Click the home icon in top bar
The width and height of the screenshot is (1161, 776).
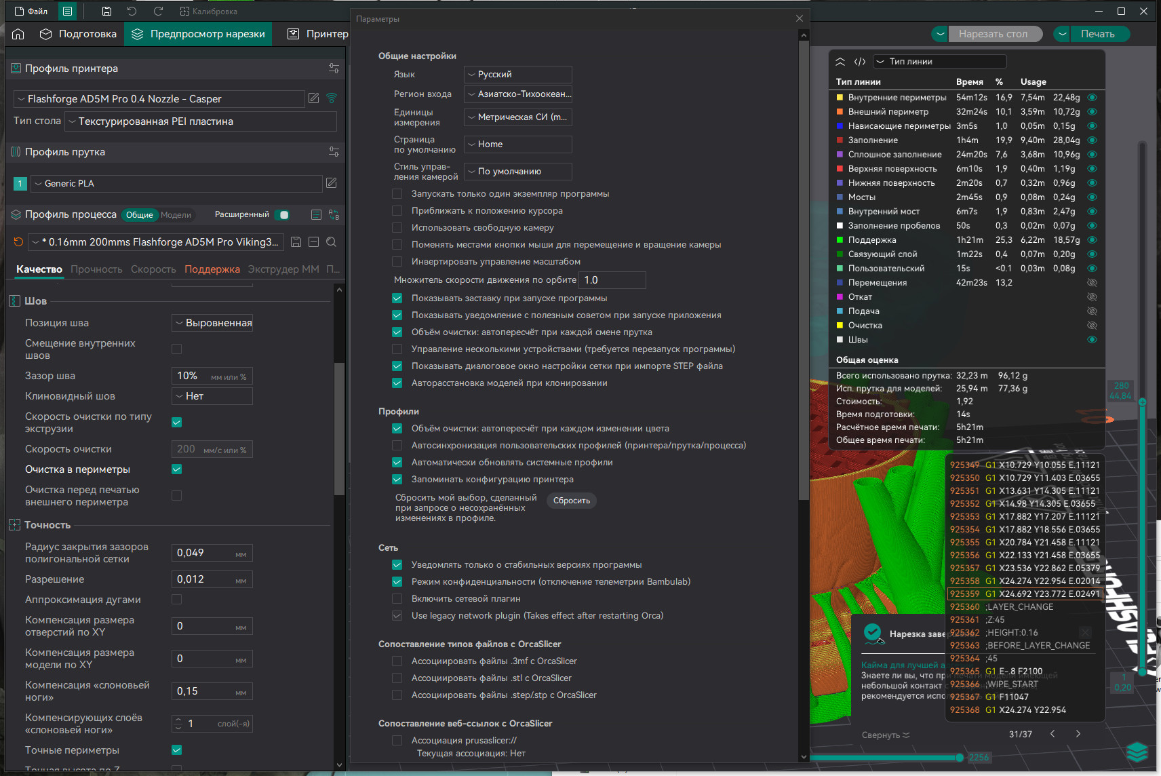click(x=18, y=34)
